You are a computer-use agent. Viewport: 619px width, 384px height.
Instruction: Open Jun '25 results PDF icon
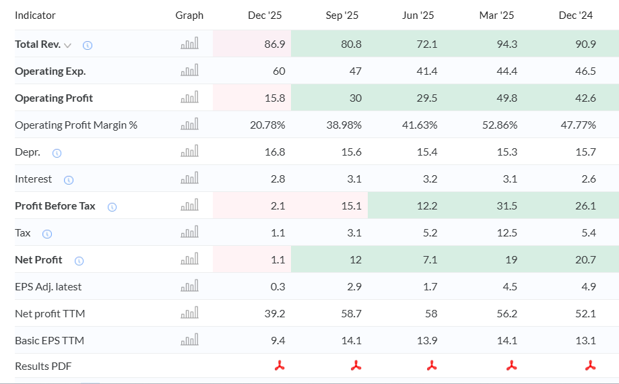(x=432, y=365)
